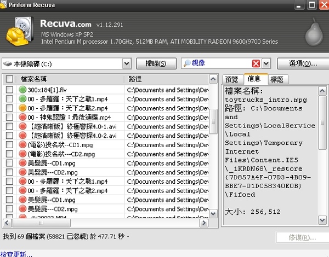Click the version text v1.12.291
The height and width of the screenshot is (257, 329).
pos(110,25)
